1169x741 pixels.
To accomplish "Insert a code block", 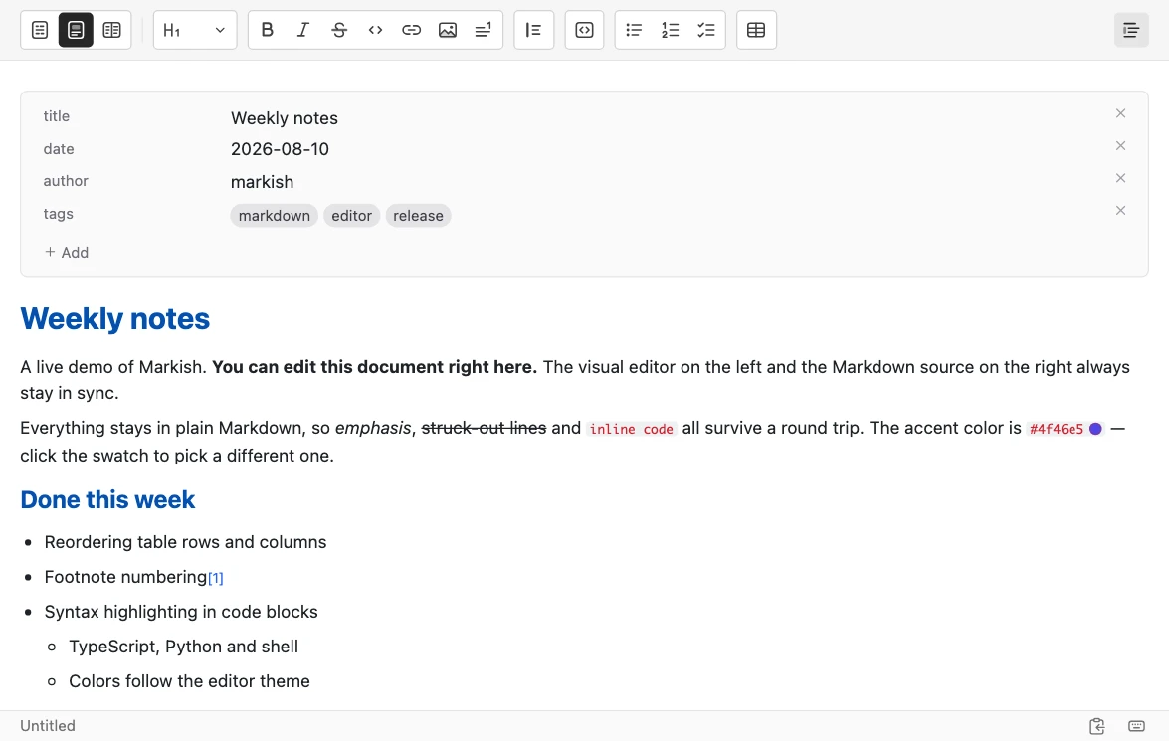I will (585, 30).
